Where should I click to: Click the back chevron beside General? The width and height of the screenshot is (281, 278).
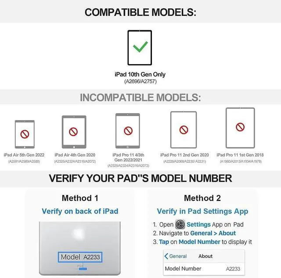tap(166, 256)
